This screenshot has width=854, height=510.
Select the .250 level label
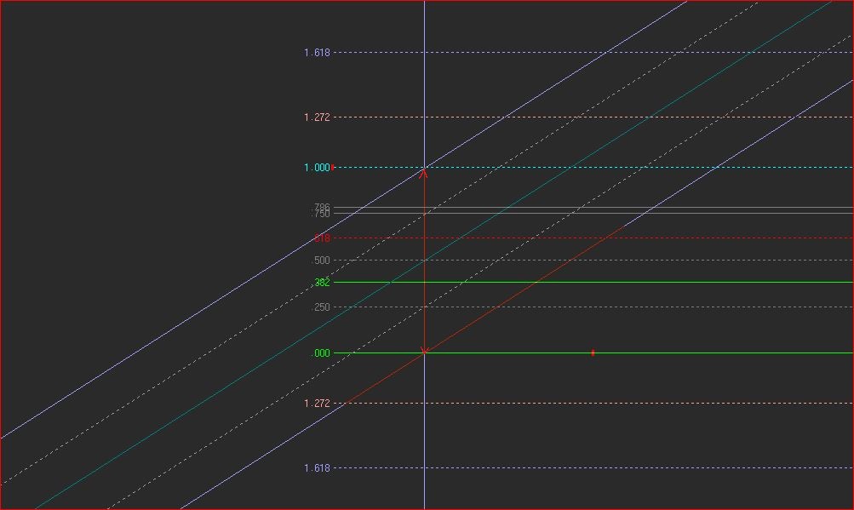pyautogui.click(x=321, y=307)
